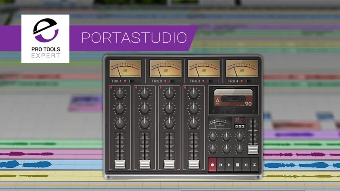Click red LED atop second channel strip
The height and width of the screenshot is (191, 340).
tap(136, 88)
